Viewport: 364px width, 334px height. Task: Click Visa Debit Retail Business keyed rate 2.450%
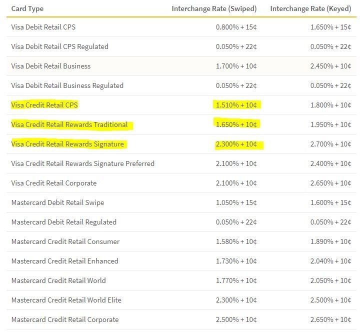[331, 66]
